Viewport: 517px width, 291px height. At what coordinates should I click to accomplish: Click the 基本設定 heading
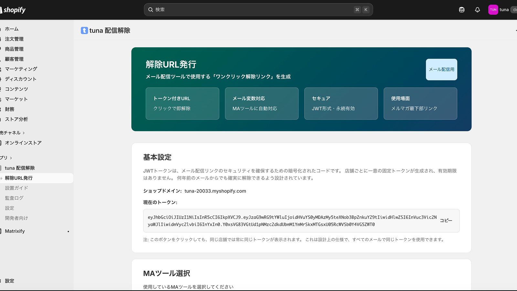click(x=157, y=157)
